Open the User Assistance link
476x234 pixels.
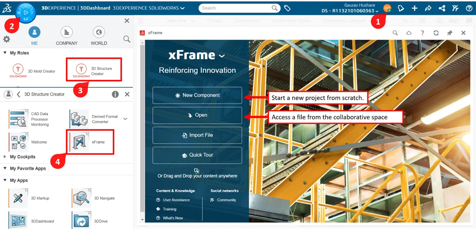point(173,200)
